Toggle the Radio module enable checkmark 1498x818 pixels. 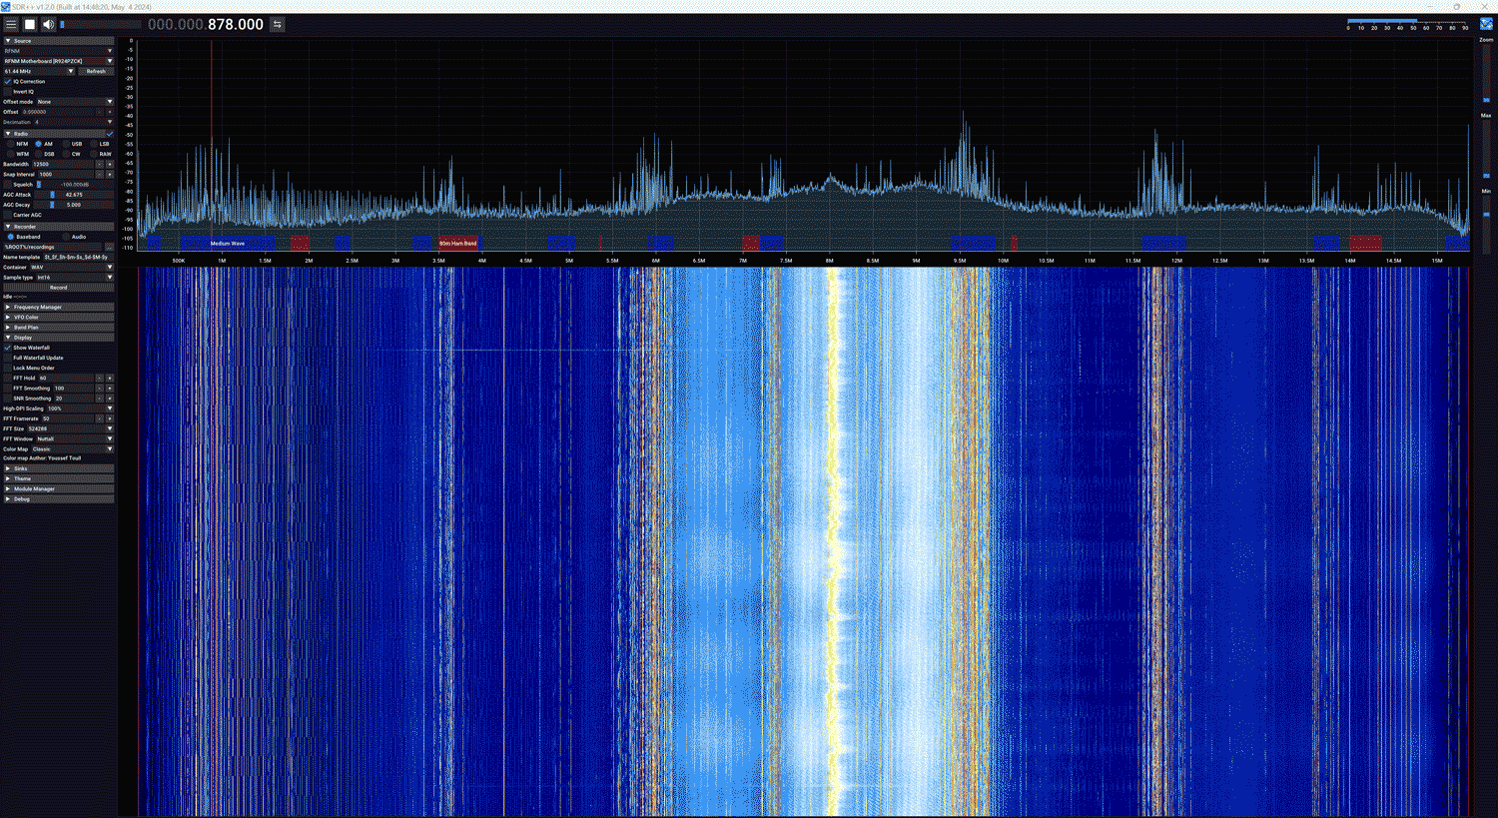coord(110,133)
